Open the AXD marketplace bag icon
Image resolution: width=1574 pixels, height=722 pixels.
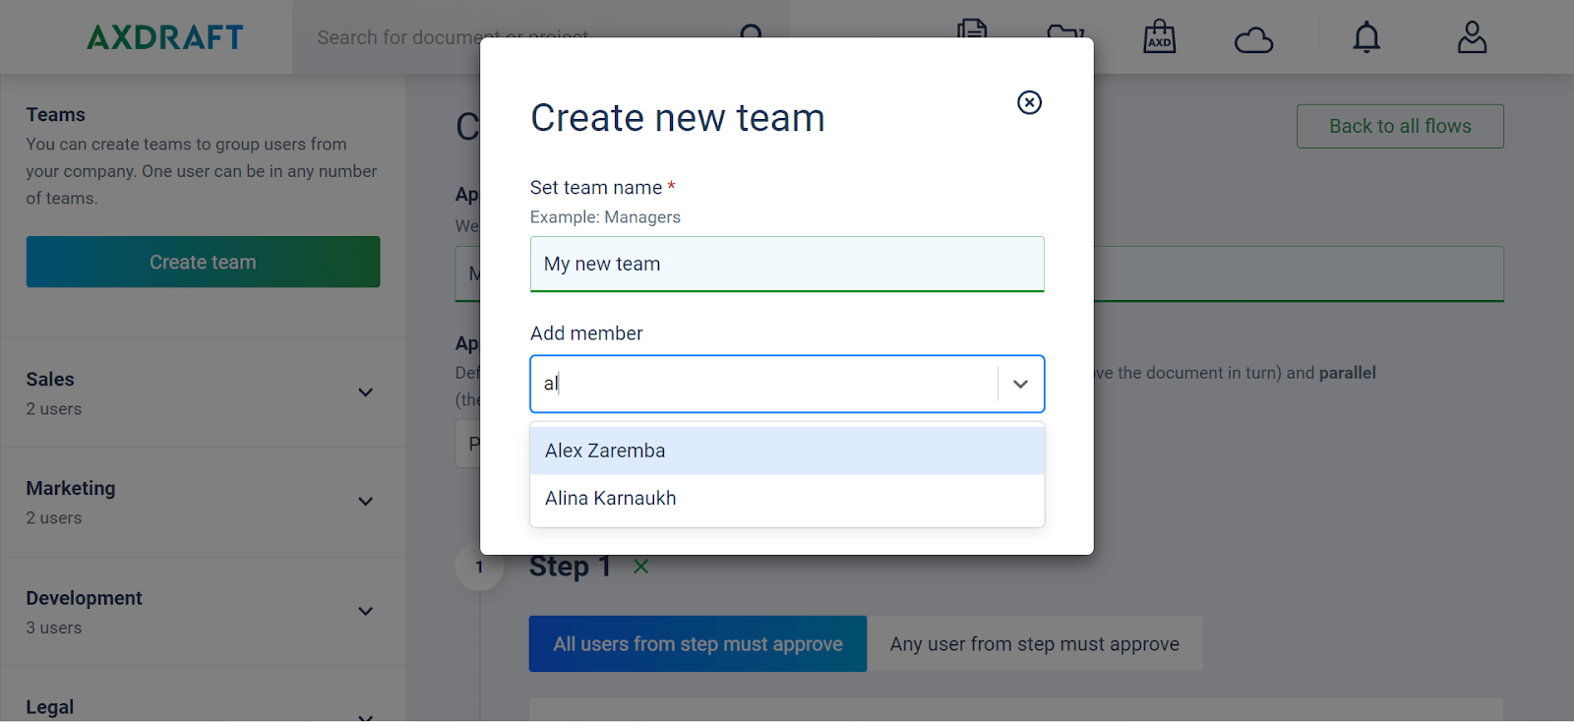(1160, 36)
